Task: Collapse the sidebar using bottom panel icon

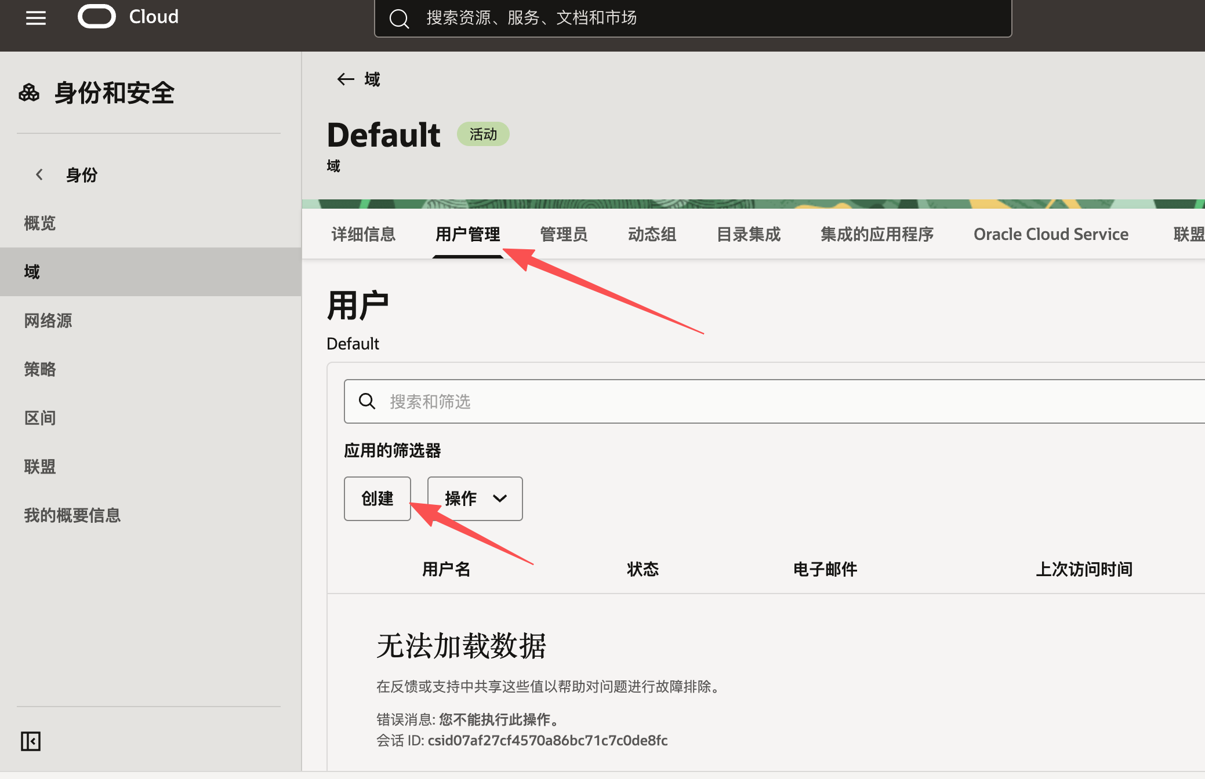Action: pos(31,741)
